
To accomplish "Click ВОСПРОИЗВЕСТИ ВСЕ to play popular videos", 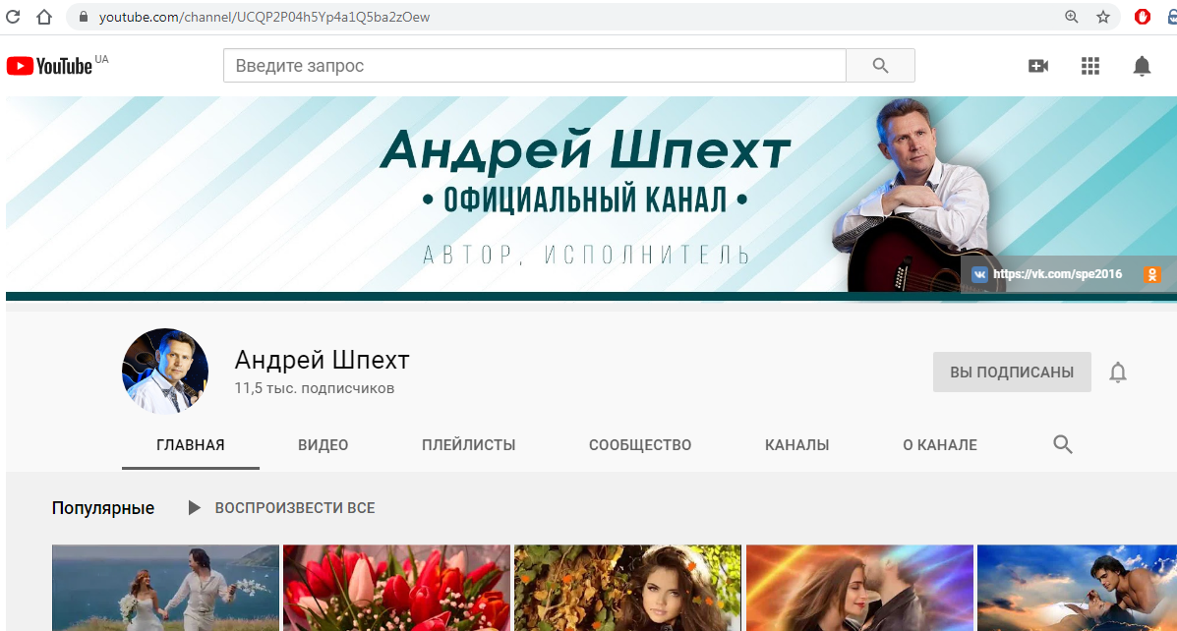I will point(294,507).
